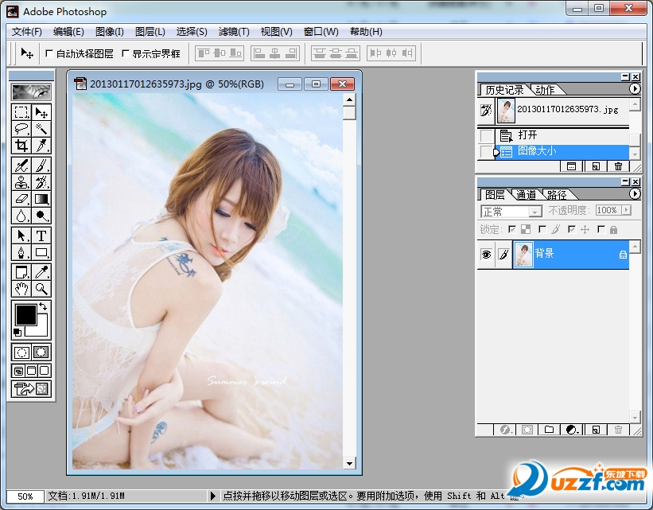This screenshot has width=653, height=510.
Task: Open the Layers palette options menu
Action: click(634, 194)
